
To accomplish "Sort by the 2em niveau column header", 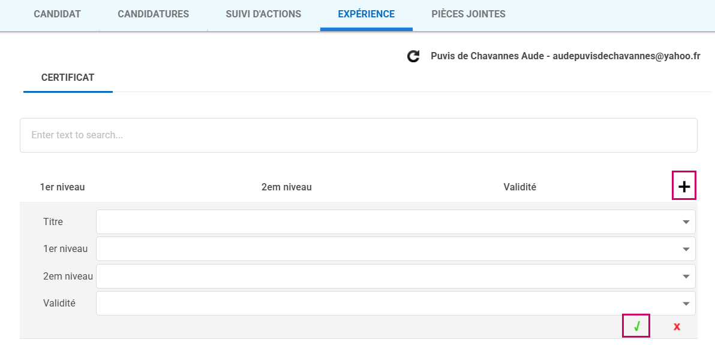I will point(286,187).
